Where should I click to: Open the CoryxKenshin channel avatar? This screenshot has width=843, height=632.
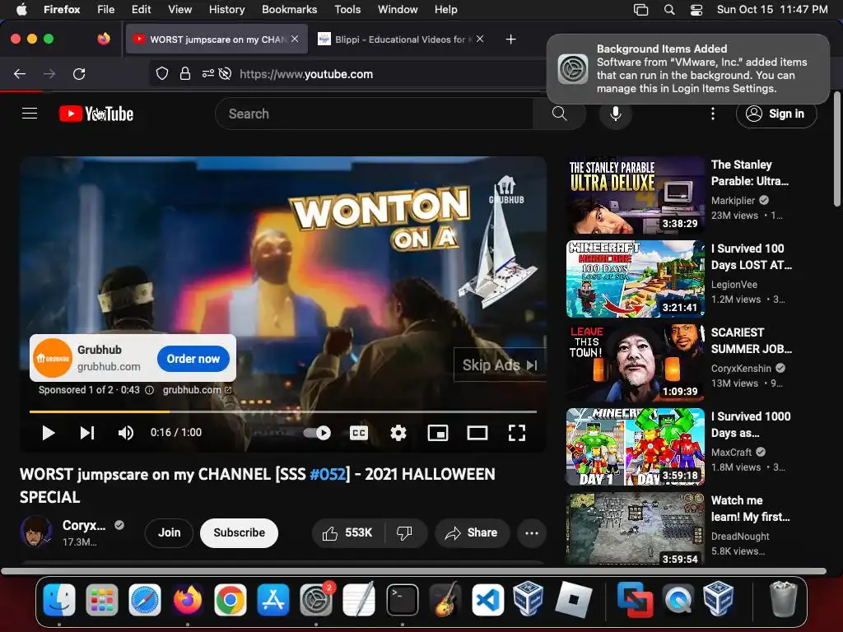pyautogui.click(x=35, y=532)
